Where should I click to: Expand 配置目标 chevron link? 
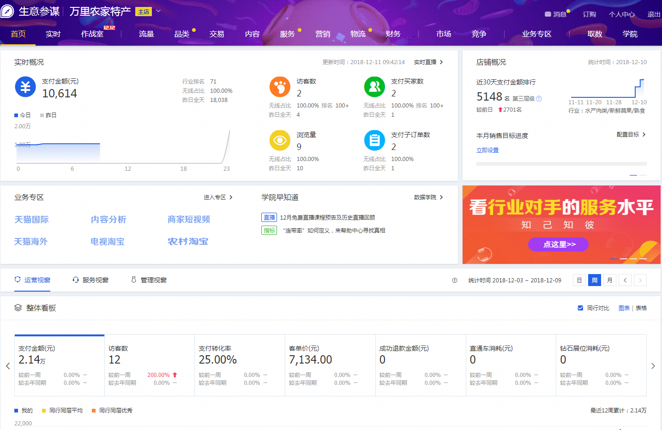(631, 134)
